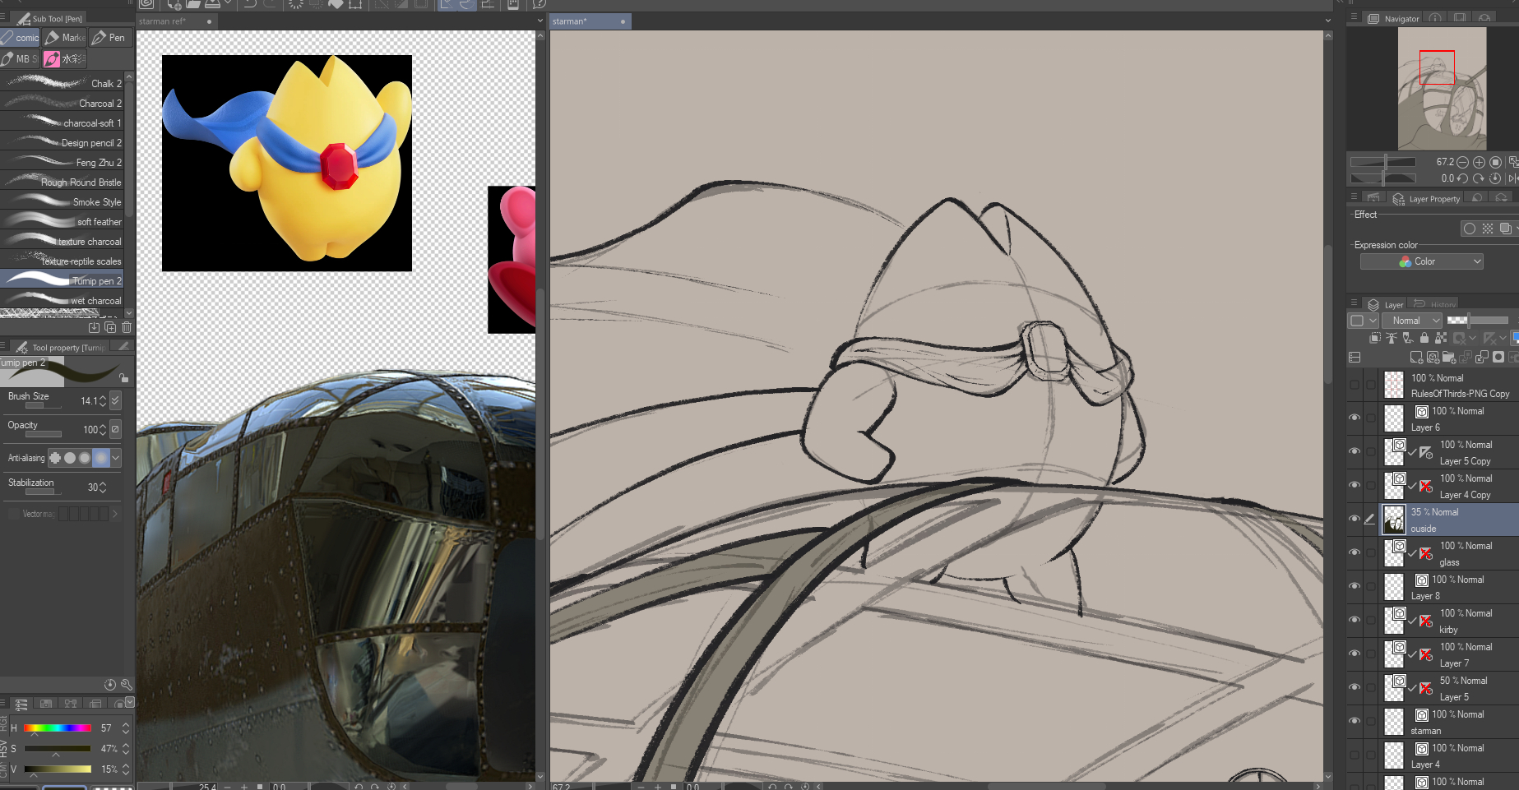Delete the selected sub tool via trash icon
1519x790 pixels.
[x=127, y=327]
